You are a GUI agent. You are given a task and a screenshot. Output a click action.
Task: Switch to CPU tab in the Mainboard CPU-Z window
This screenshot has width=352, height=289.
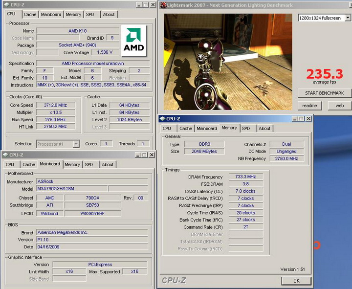tap(10, 165)
